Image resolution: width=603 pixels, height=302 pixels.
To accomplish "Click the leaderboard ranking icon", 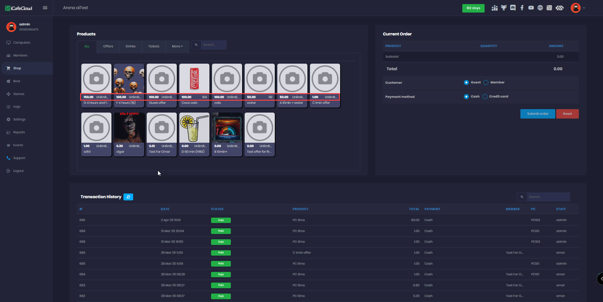I will click(495, 8).
